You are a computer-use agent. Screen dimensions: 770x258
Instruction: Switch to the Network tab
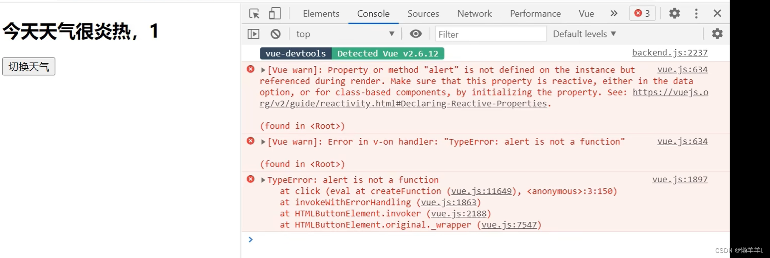tap(475, 14)
